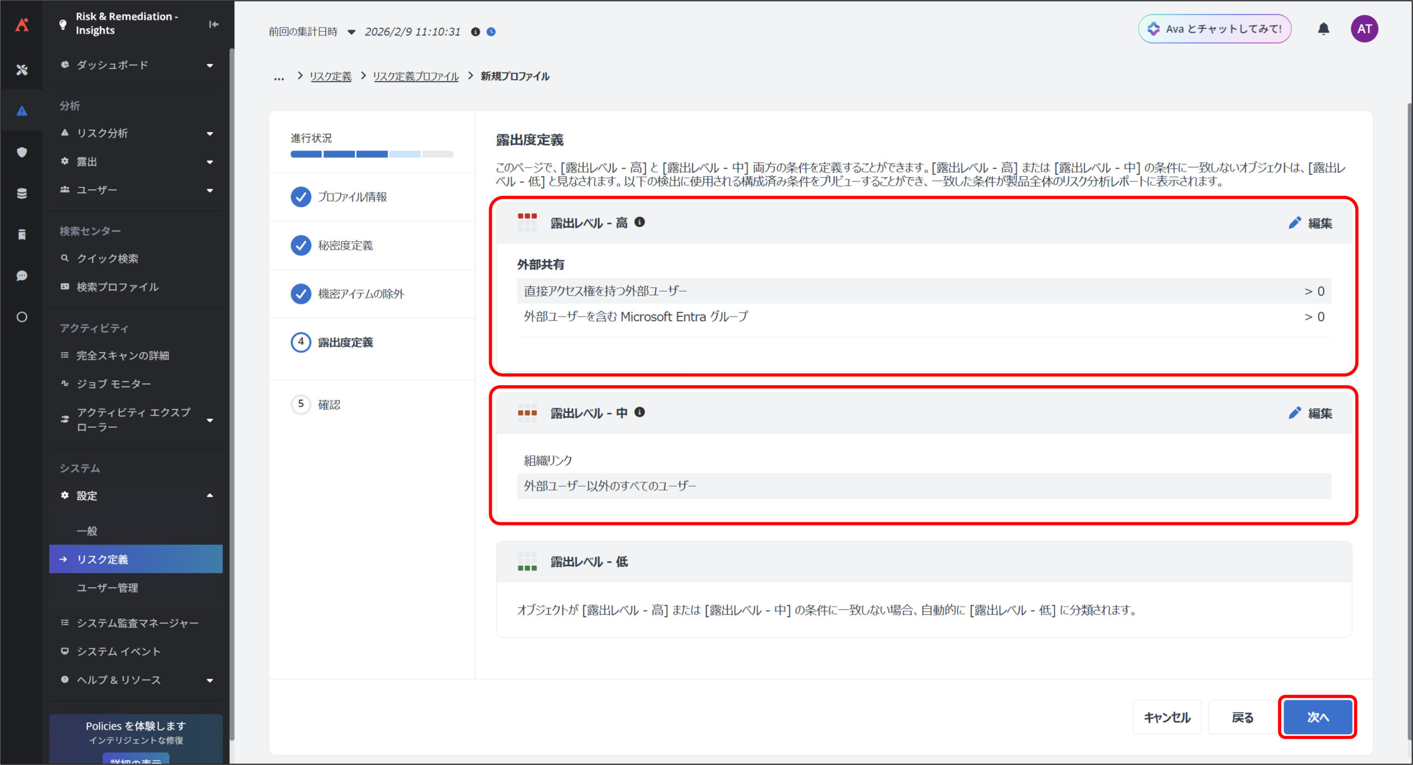1413x765 pixels.
Task: Click the wrench tools icon in left rail
Action: [22, 70]
